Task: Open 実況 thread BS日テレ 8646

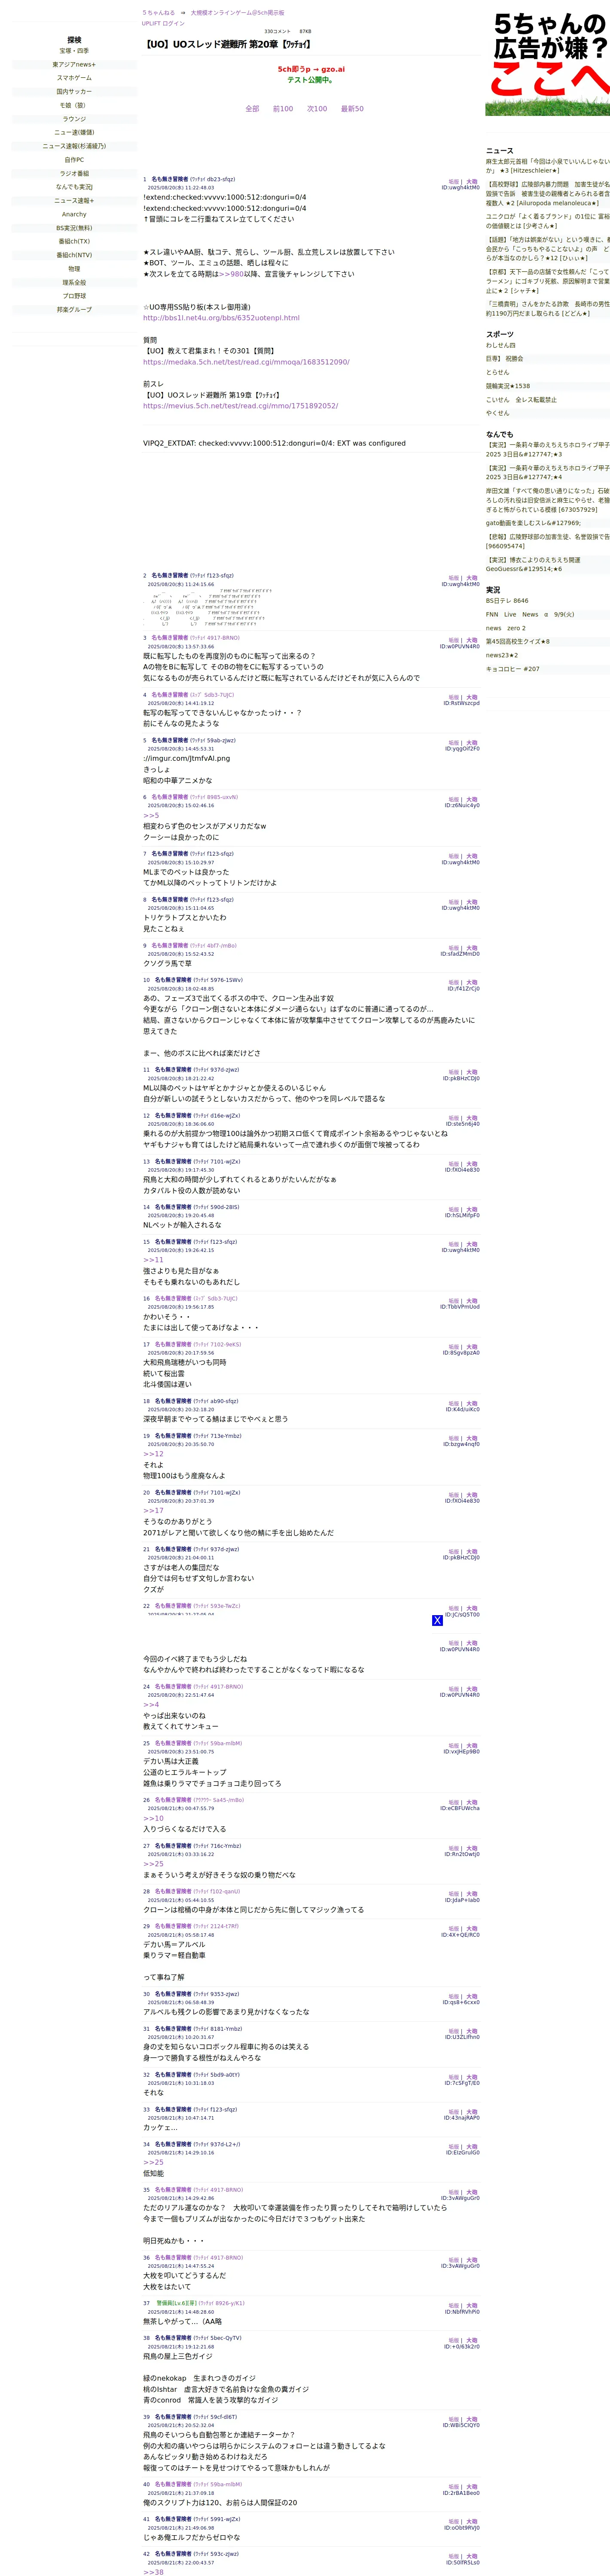Action: [x=507, y=601]
